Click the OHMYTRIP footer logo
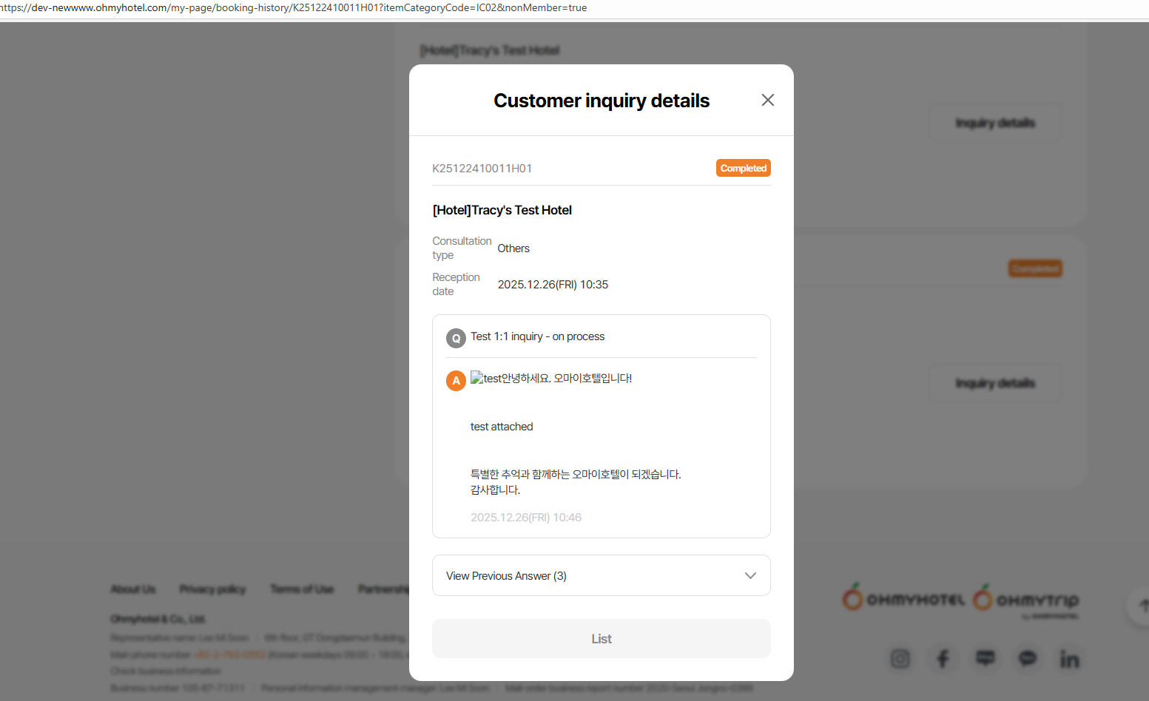The image size is (1149, 701). point(1025,599)
